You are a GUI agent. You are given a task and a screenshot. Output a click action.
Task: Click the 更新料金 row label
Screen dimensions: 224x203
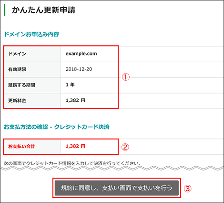point(17,100)
